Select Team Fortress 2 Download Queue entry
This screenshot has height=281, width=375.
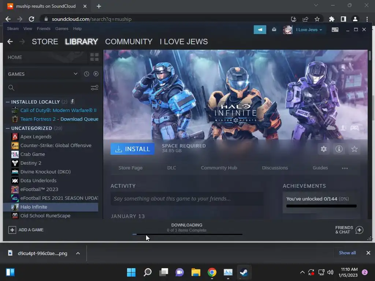[x=59, y=119]
